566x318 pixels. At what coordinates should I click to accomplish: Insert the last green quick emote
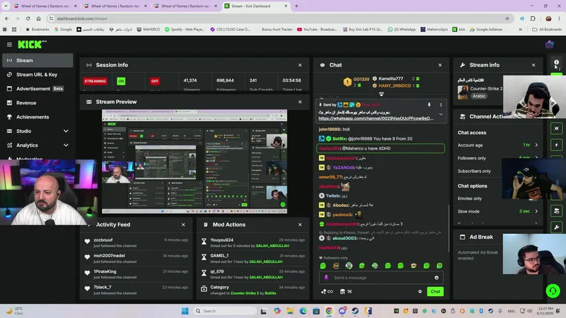(x=439, y=266)
